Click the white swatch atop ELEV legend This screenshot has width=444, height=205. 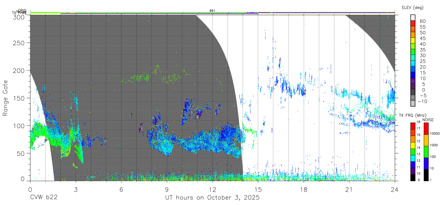click(x=413, y=18)
